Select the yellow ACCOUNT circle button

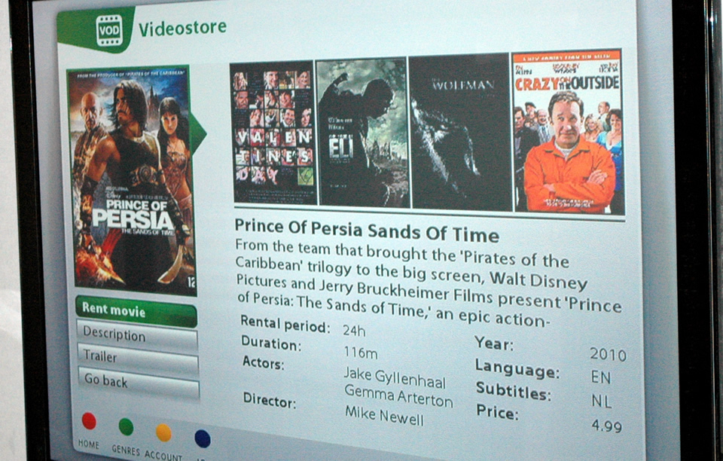[x=163, y=432]
